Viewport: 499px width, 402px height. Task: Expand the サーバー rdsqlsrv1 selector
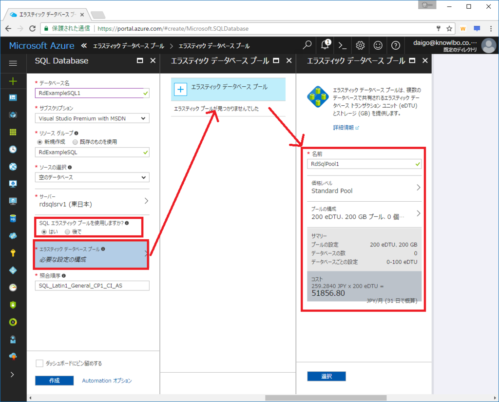[92, 201]
